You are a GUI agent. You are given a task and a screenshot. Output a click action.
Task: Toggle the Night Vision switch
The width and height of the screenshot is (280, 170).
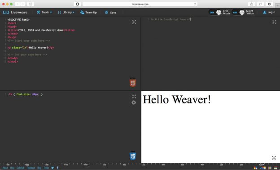coord(238,12)
